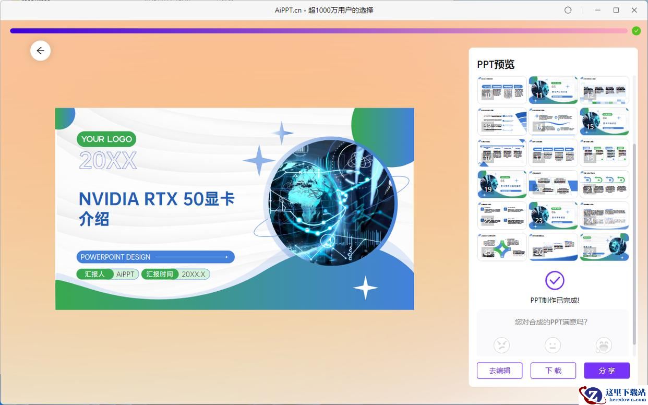Click the purple circled checkmark icon
Screen dimensions: 648x405
pos(555,280)
